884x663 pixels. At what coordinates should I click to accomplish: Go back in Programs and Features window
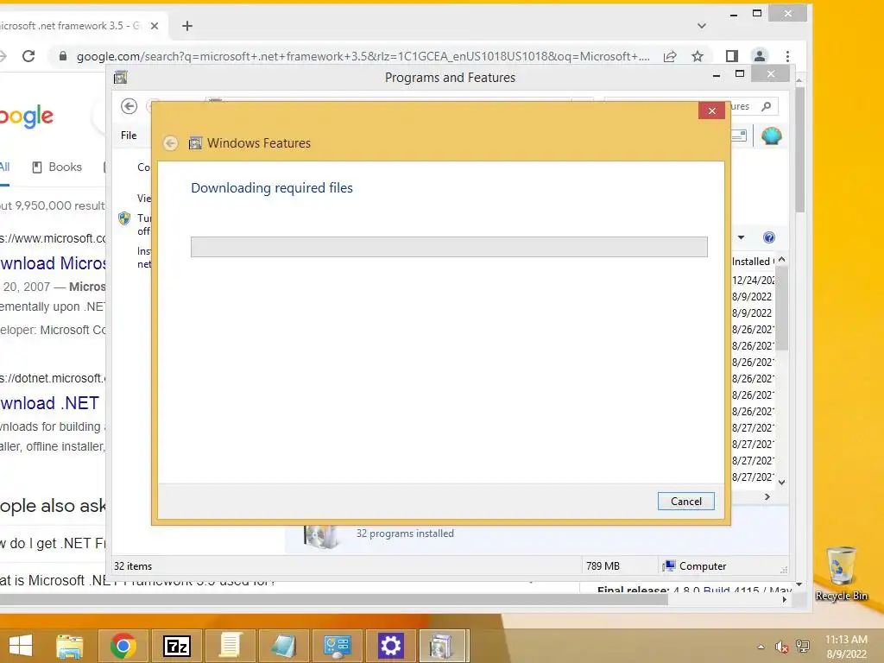[129, 106]
